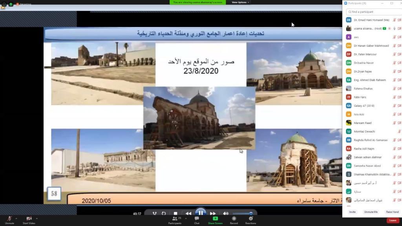The height and width of the screenshot is (226, 402).
Task: Open the Participants panel icon
Action: click(175, 219)
